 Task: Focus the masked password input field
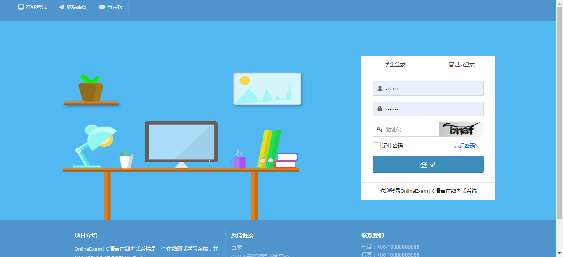pyautogui.click(x=433, y=109)
